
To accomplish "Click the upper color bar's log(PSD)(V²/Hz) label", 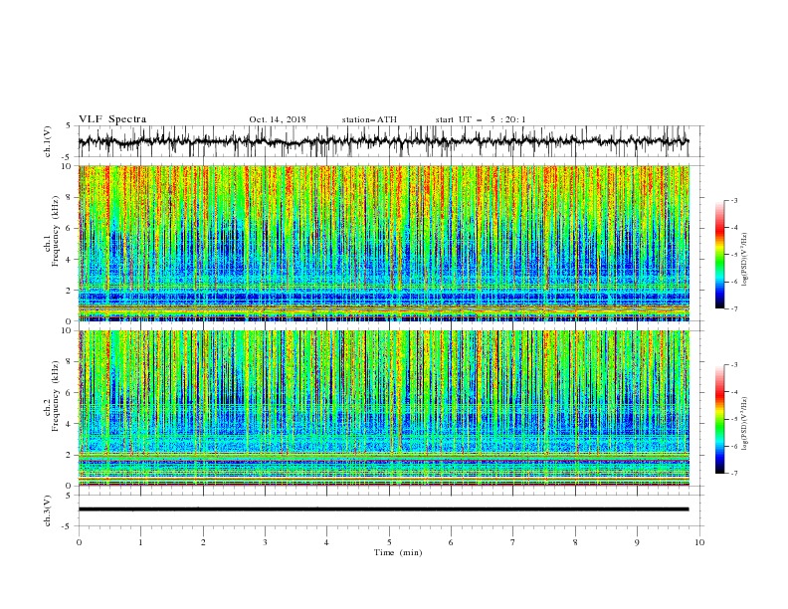I will click(x=745, y=260).
